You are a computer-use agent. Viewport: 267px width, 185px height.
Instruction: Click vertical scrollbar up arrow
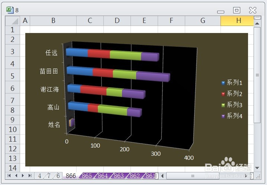click(x=257, y=23)
